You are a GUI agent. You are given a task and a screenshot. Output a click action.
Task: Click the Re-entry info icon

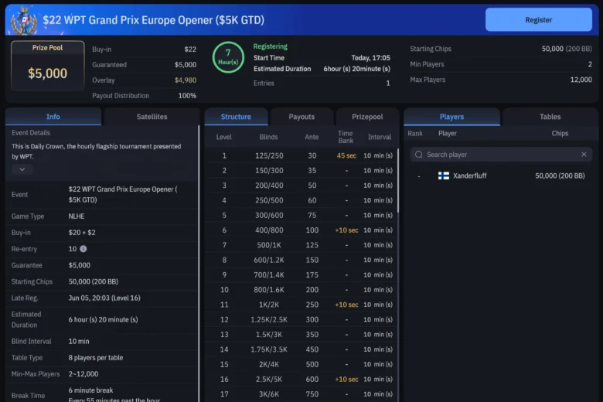83,249
